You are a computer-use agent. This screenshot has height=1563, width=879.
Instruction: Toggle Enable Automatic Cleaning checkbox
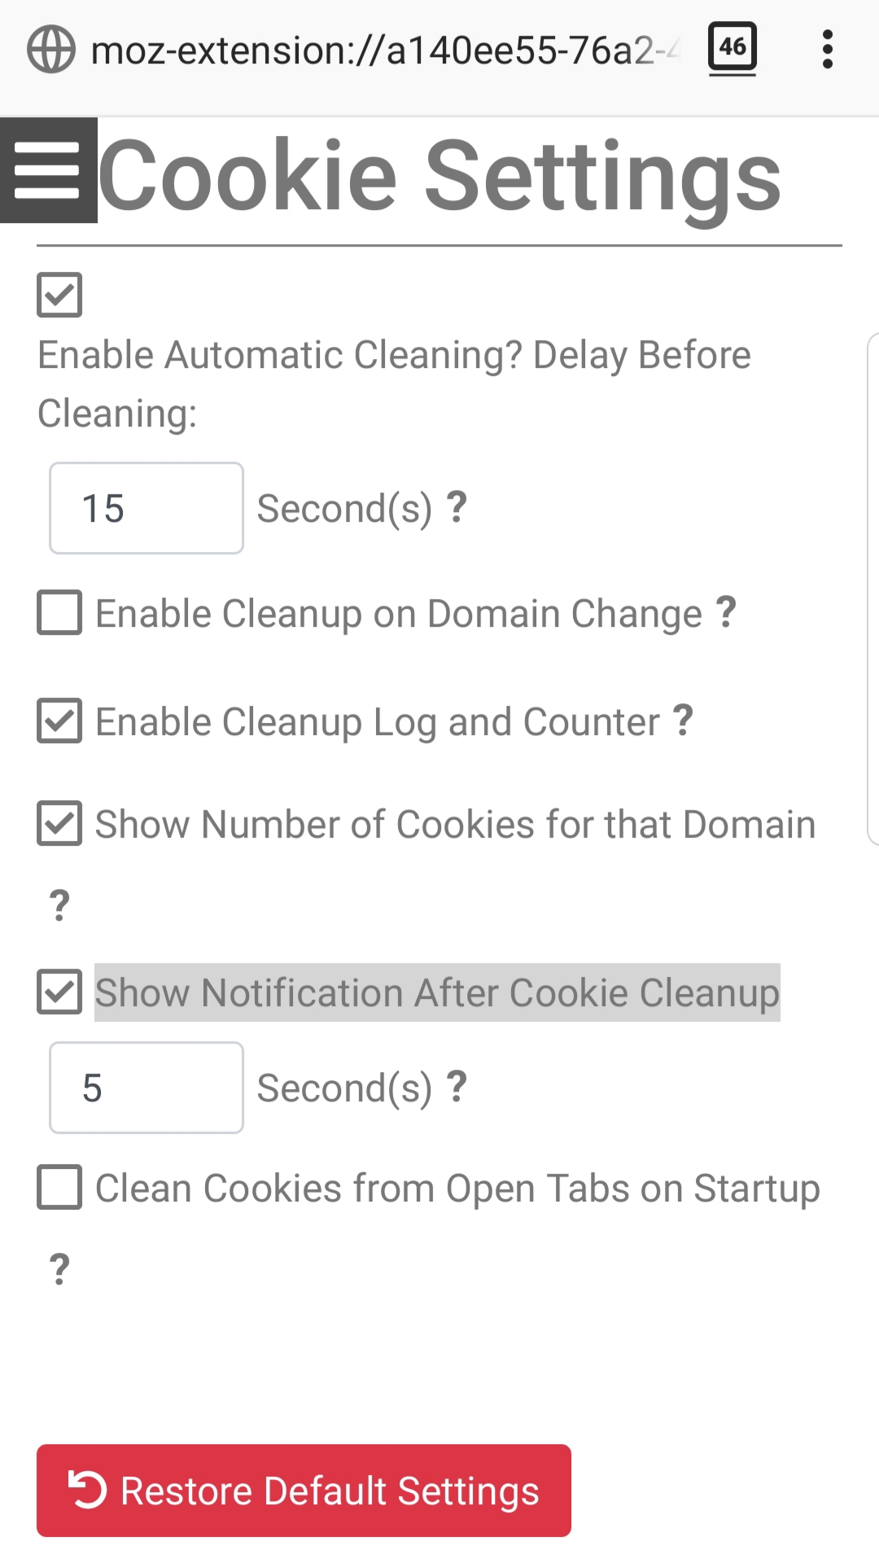[x=59, y=295]
